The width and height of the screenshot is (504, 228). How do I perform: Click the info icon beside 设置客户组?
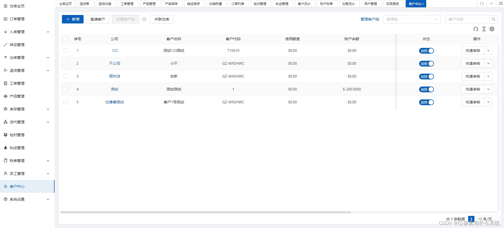pyautogui.click(x=144, y=19)
